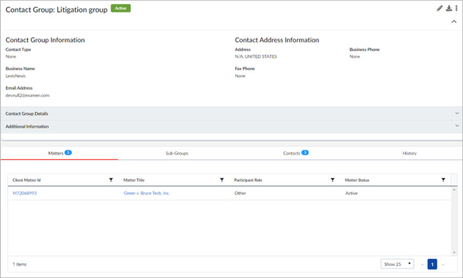Sort by Matter Status column header

[x=357, y=180]
